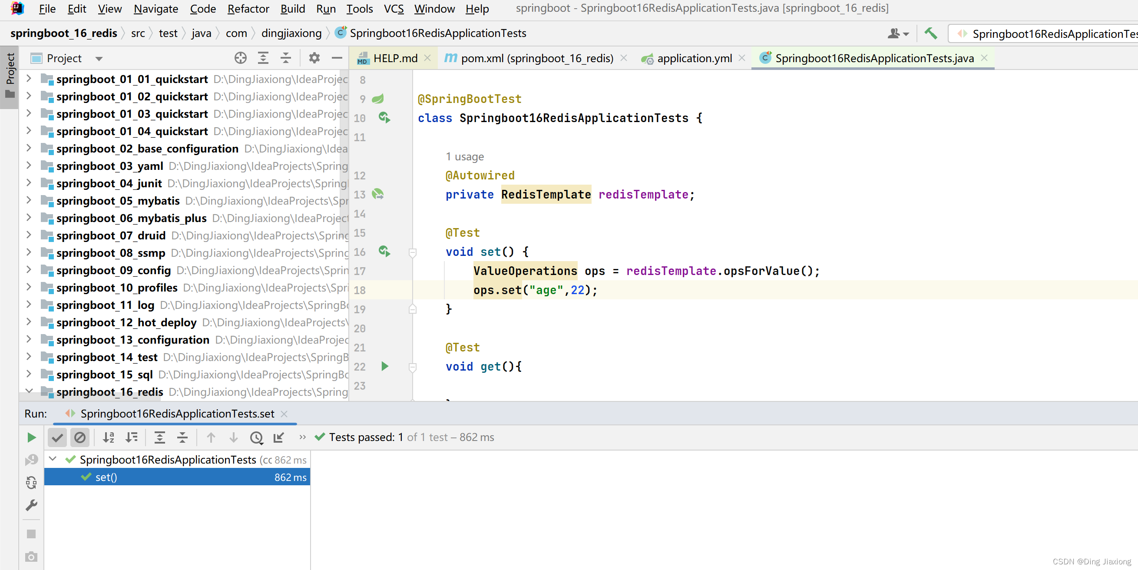Sort tests by duration
Image resolution: width=1138 pixels, height=570 pixels.
click(131, 437)
